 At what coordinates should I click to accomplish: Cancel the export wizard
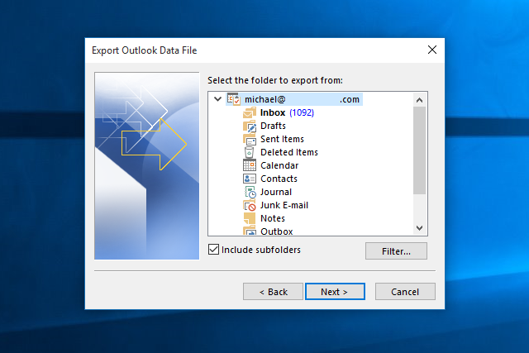click(x=405, y=291)
